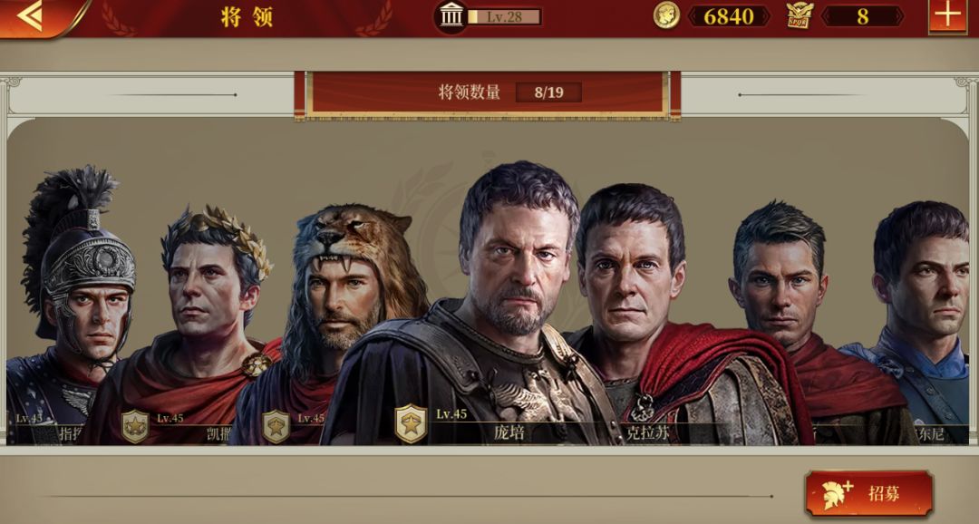Tap the gold coin icon
Image resolution: width=979 pixels, height=524 pixels.
[666, 15]
